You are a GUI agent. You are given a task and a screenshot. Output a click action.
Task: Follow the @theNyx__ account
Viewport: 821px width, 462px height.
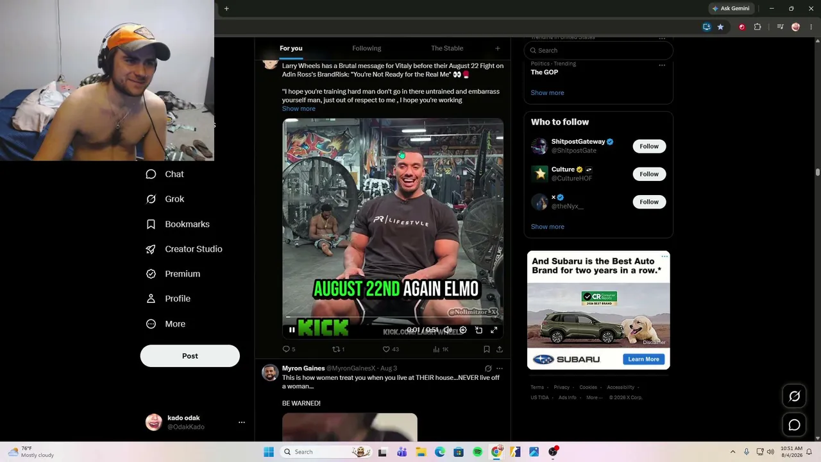pos(649,202)
